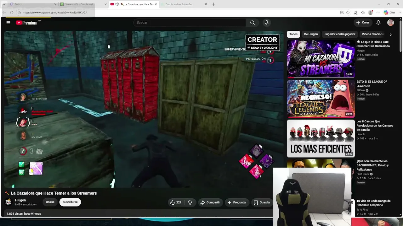Close the Dashboard — SolvexBot tab
The width and height of the screenshot is (403, 226).
[x=206, y=4]
